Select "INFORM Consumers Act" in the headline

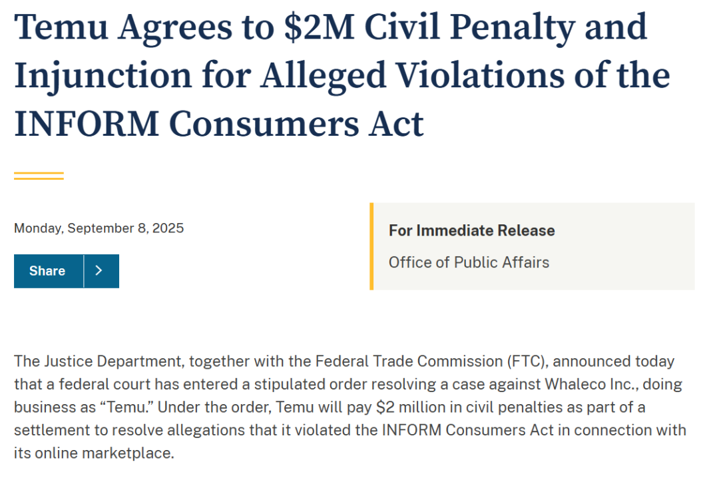(218, 124)
